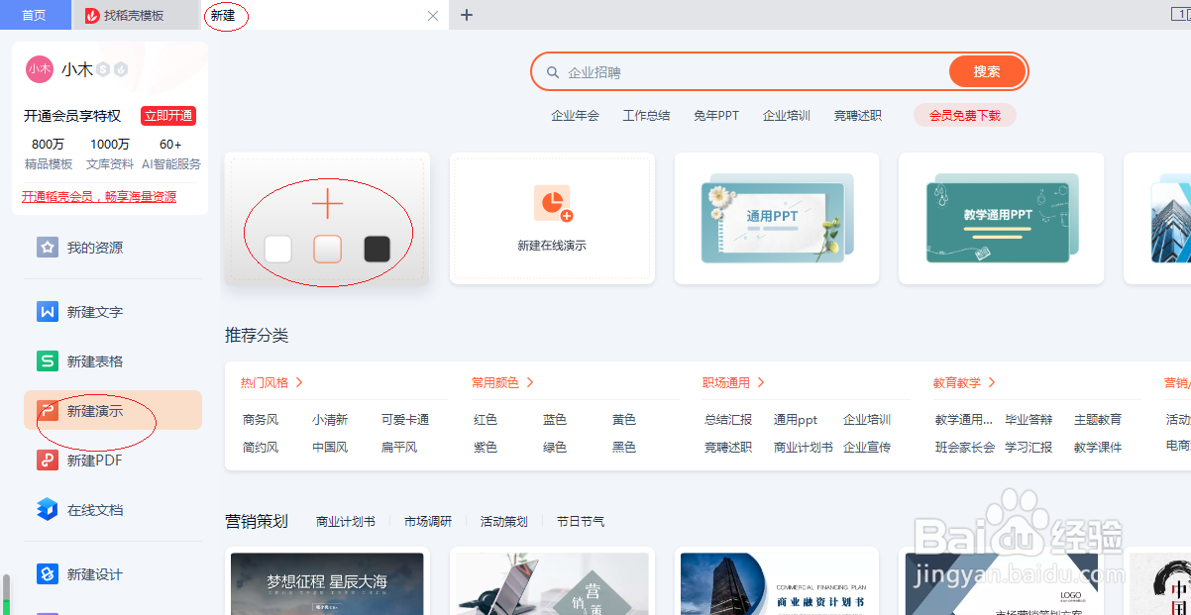Open the 通用PPT template thumbnail
1191x615 pixels.
tap(777, 218)
